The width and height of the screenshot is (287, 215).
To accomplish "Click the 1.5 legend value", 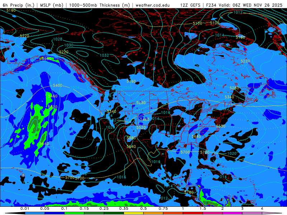I will 203,209.
